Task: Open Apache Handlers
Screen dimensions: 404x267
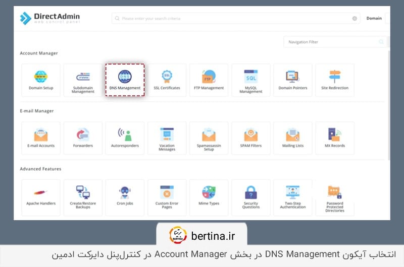Action: click(41, 197)
